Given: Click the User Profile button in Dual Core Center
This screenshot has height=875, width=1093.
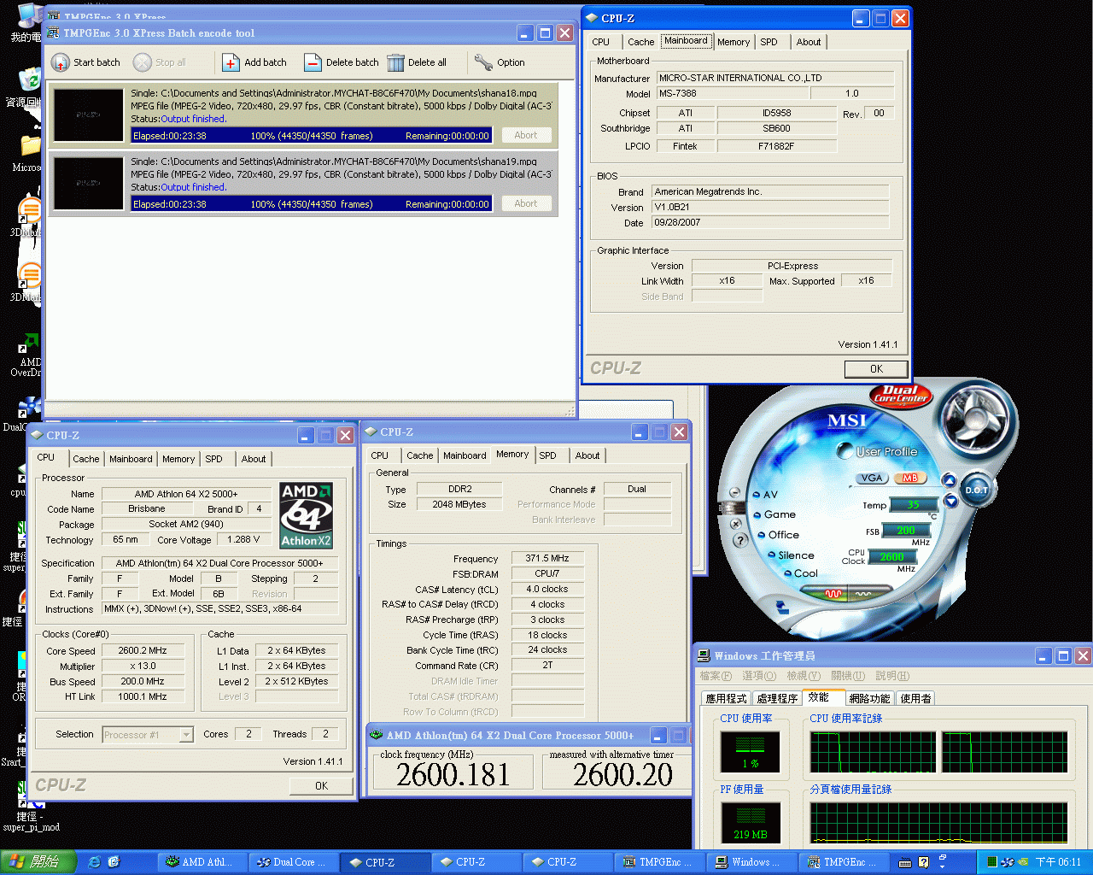Looking at the screenshot, I should pos(879,451).
